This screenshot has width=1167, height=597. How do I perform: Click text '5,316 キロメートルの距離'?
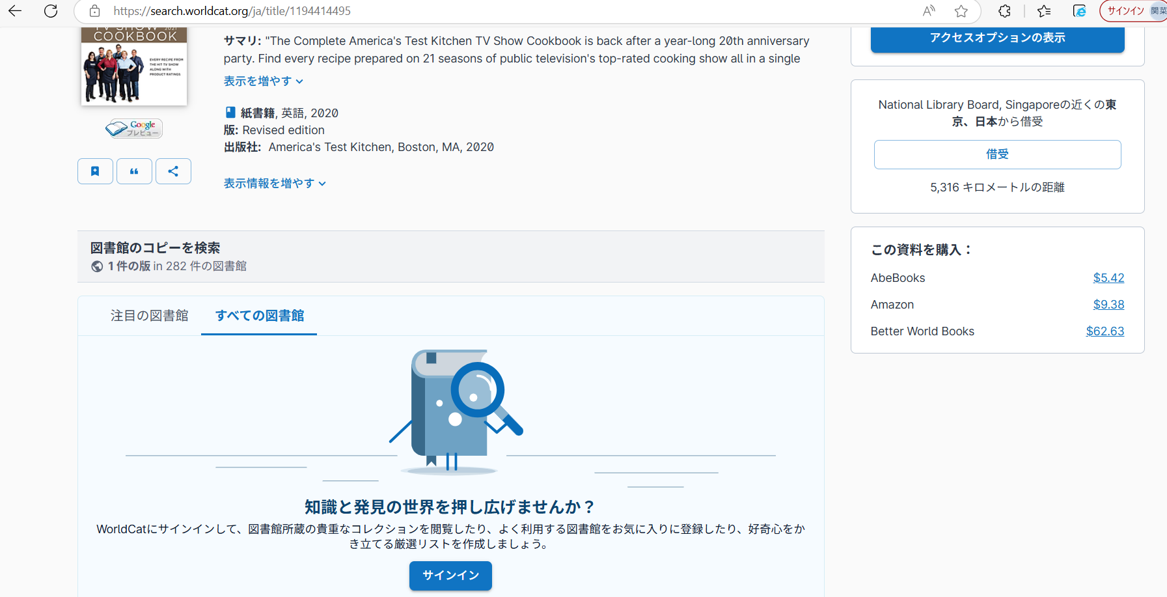[x=997, y=187]
